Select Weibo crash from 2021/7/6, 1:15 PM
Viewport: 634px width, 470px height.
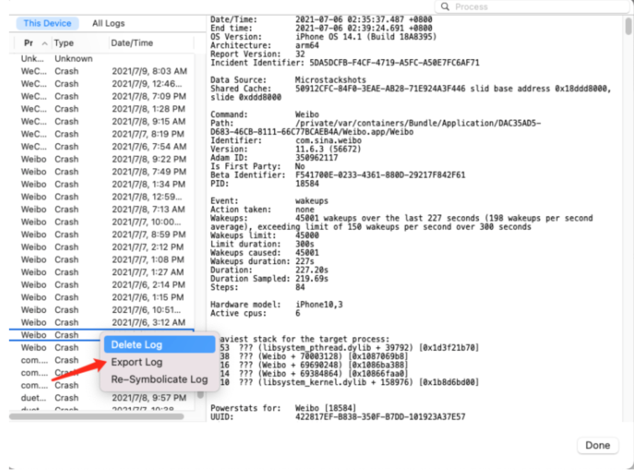coord(102,297)
